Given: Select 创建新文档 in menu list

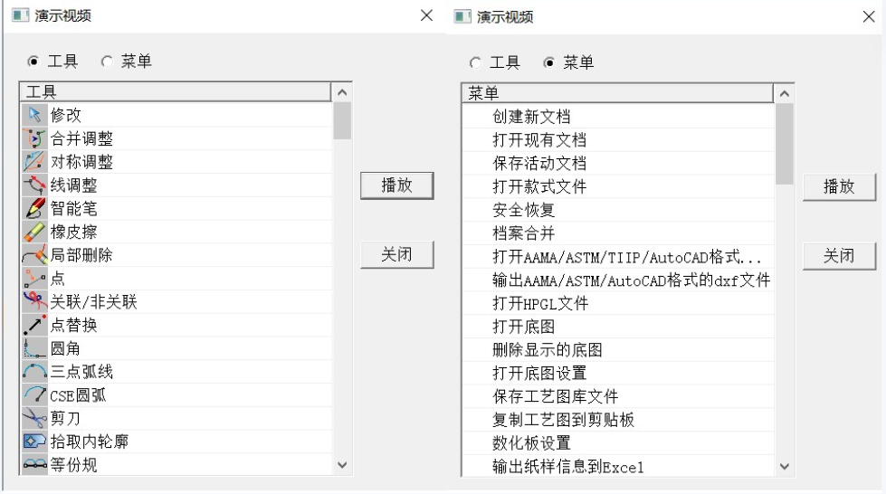Looking at the screenshot, I should [618, 117].
